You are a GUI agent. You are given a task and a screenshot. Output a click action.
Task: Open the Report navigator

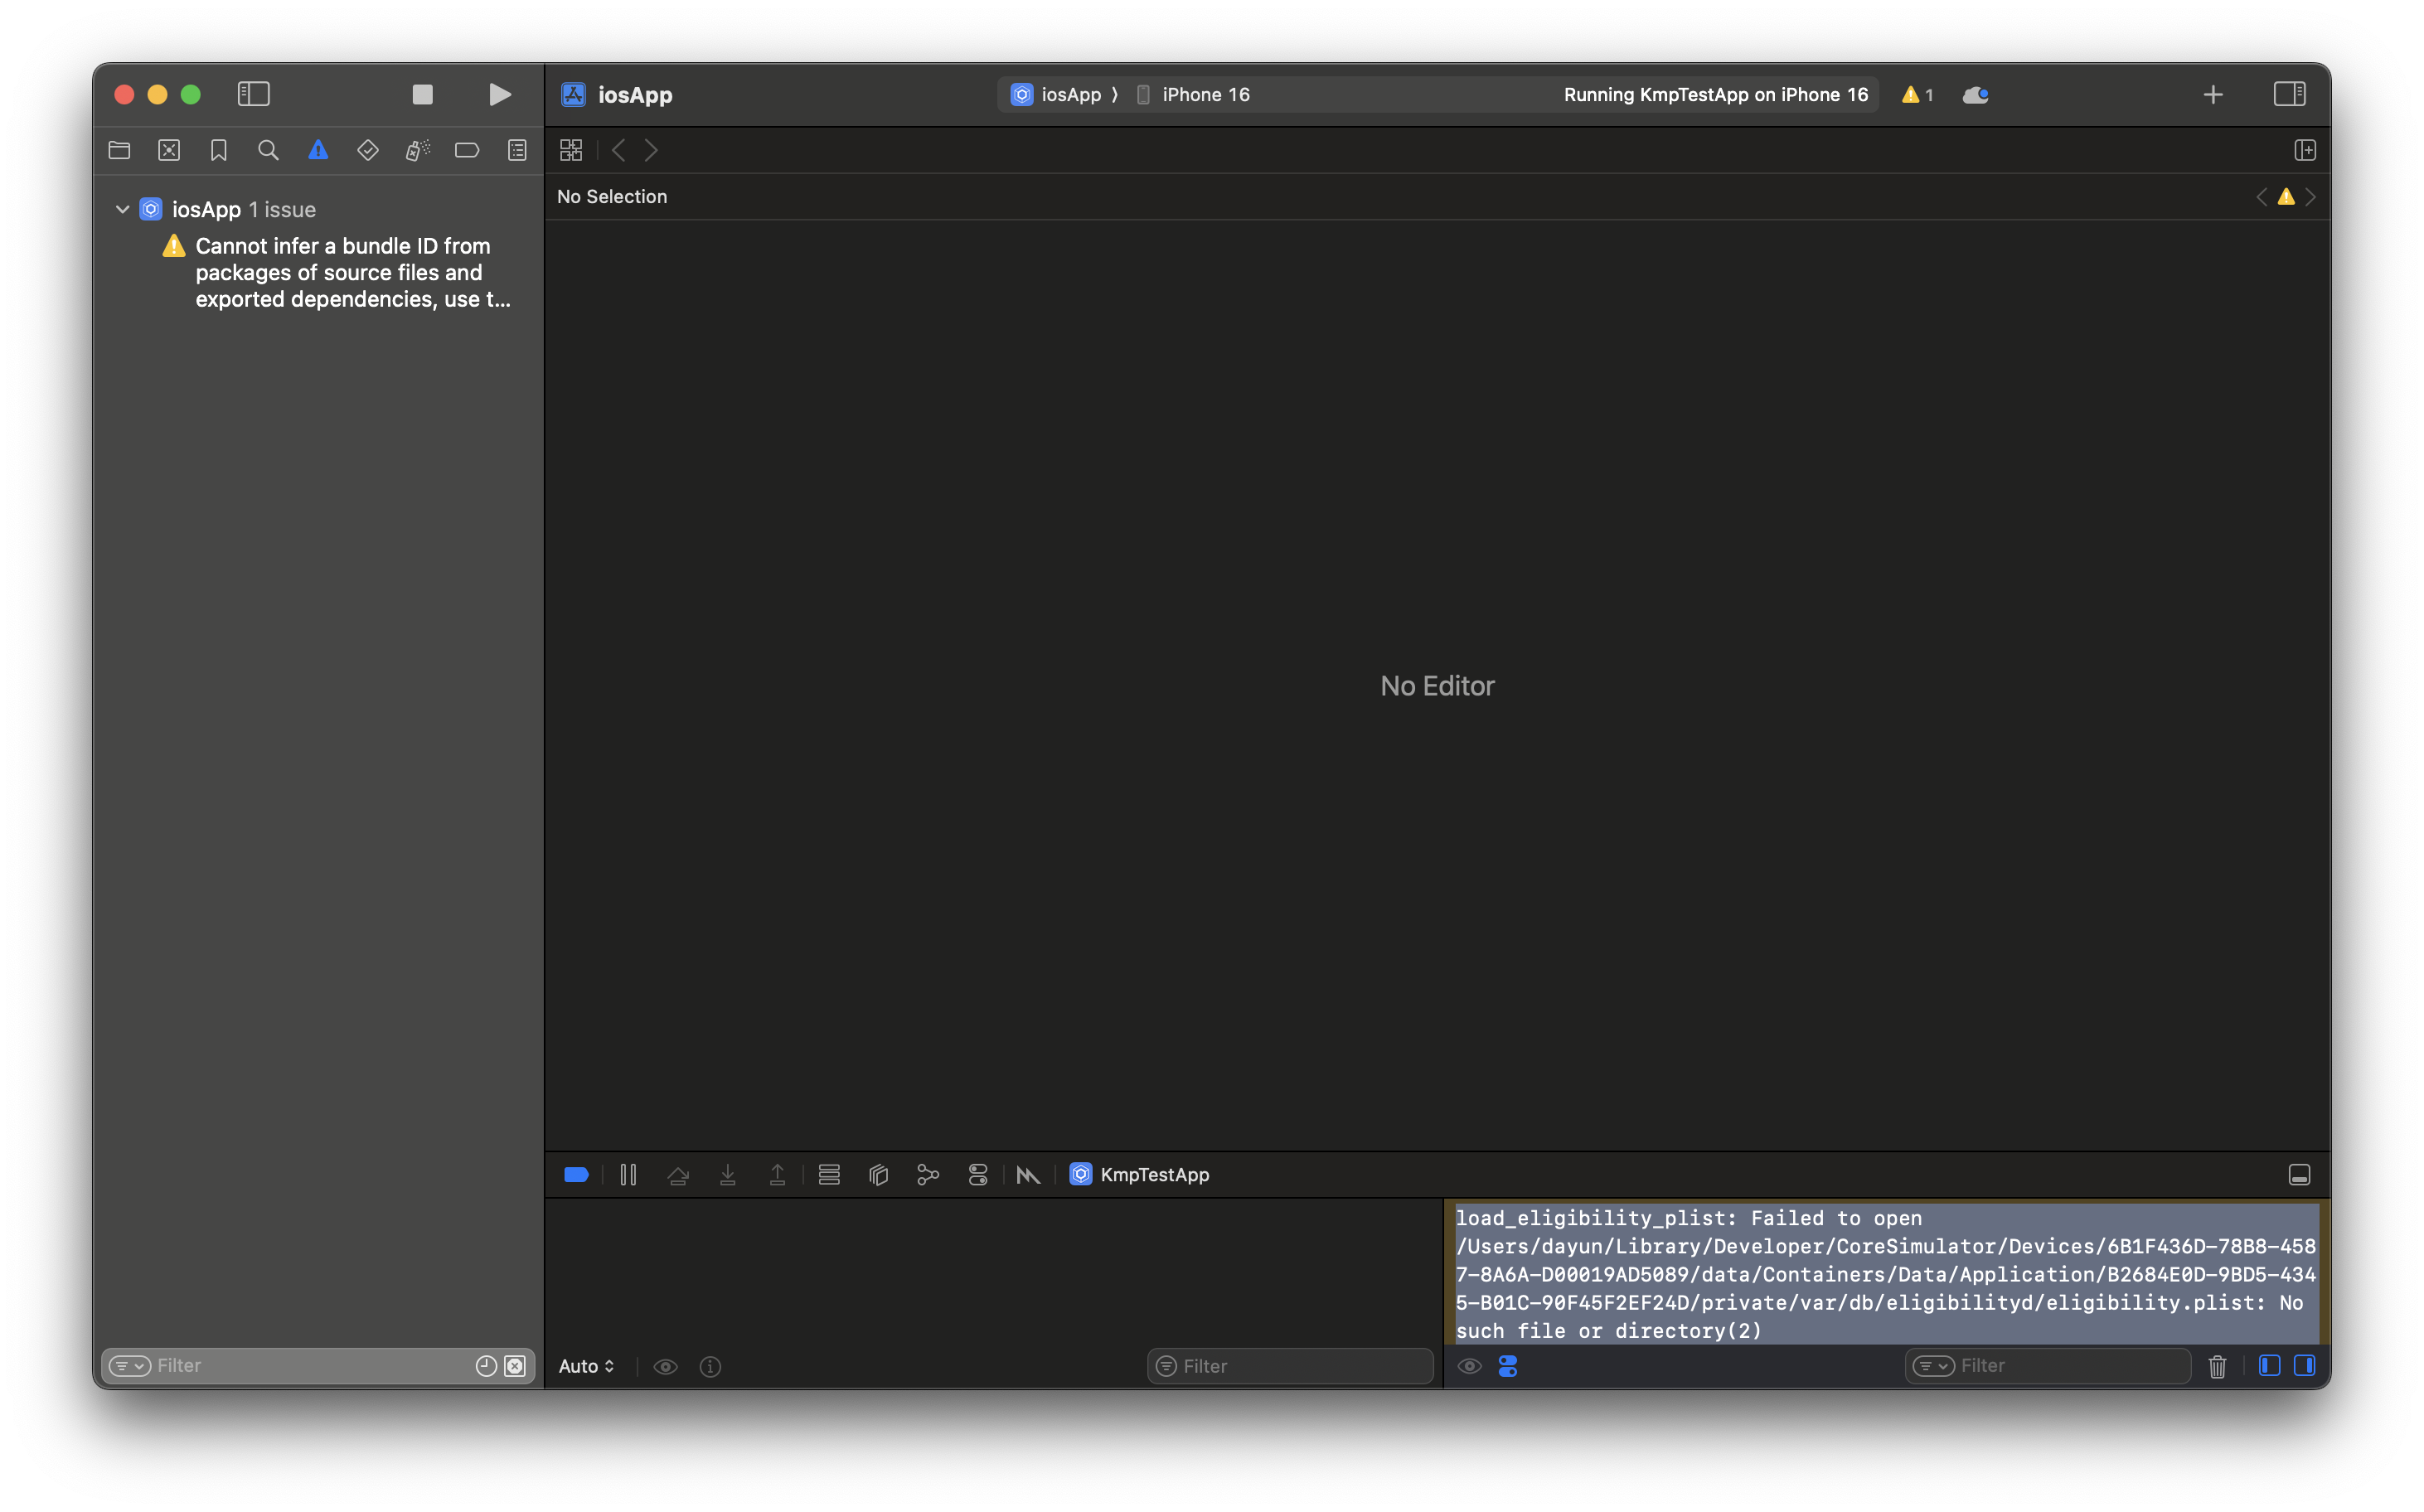[x=517, y=150]
